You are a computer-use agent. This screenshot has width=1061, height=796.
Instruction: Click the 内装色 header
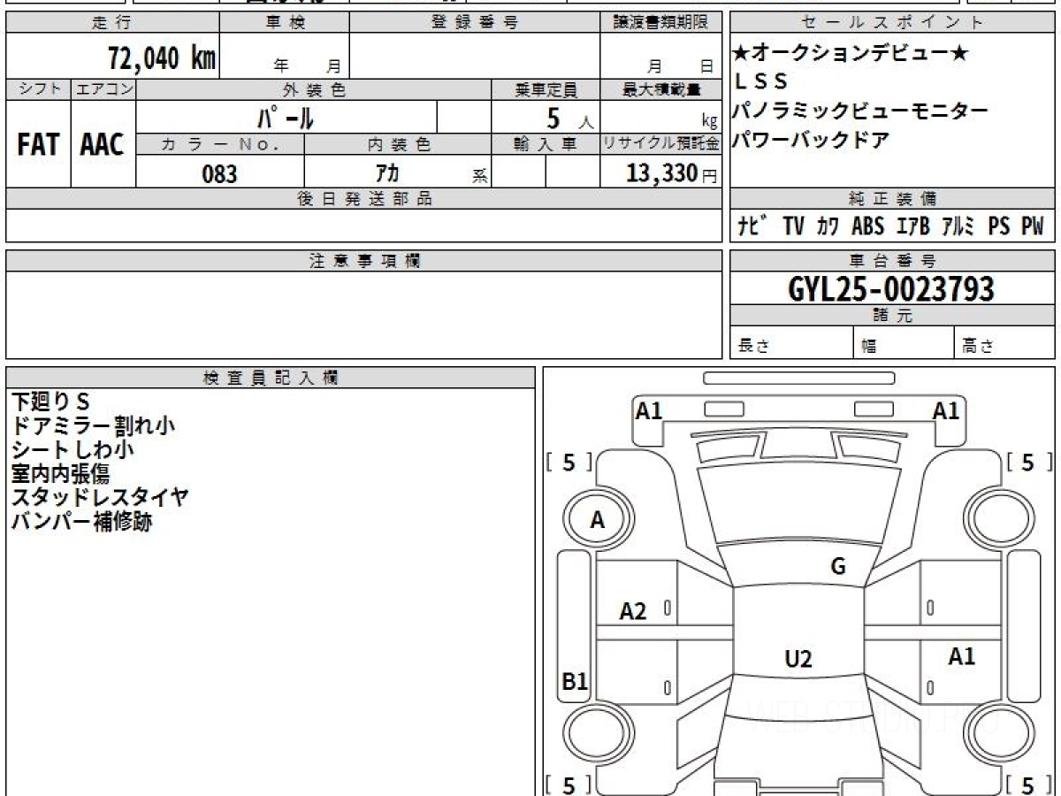397,144
